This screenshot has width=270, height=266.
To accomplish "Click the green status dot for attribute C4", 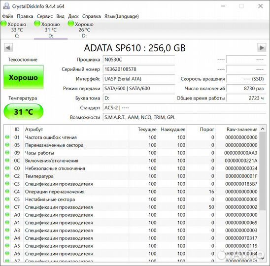I will tap(7, 191).
